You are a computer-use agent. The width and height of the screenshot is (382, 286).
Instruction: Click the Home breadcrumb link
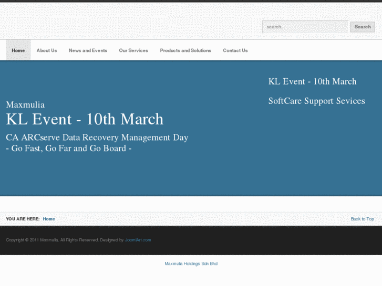[49, 219]
